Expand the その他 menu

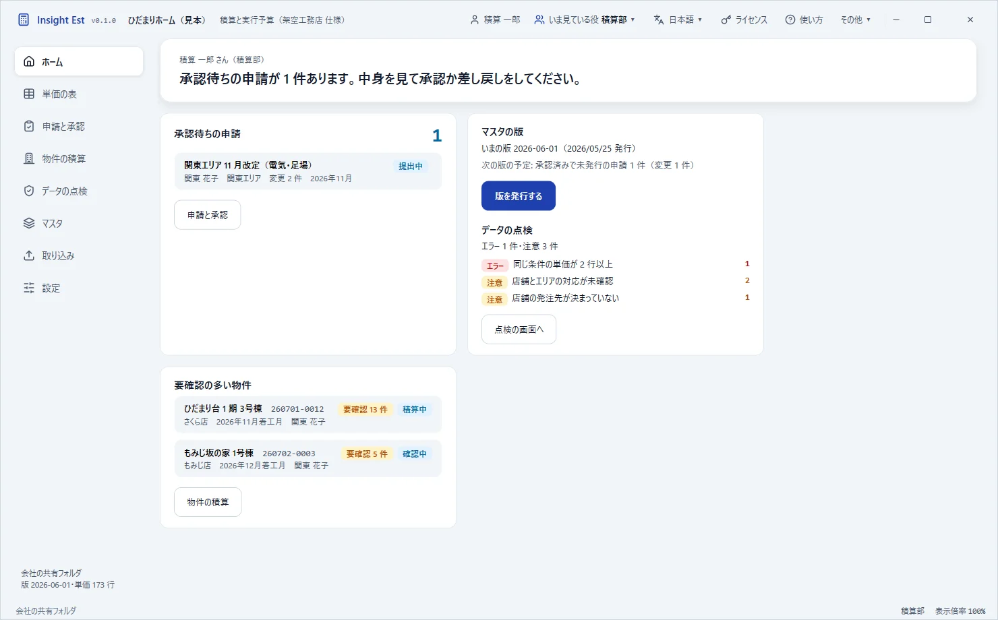pyautogui.click(x=855, y=20)
